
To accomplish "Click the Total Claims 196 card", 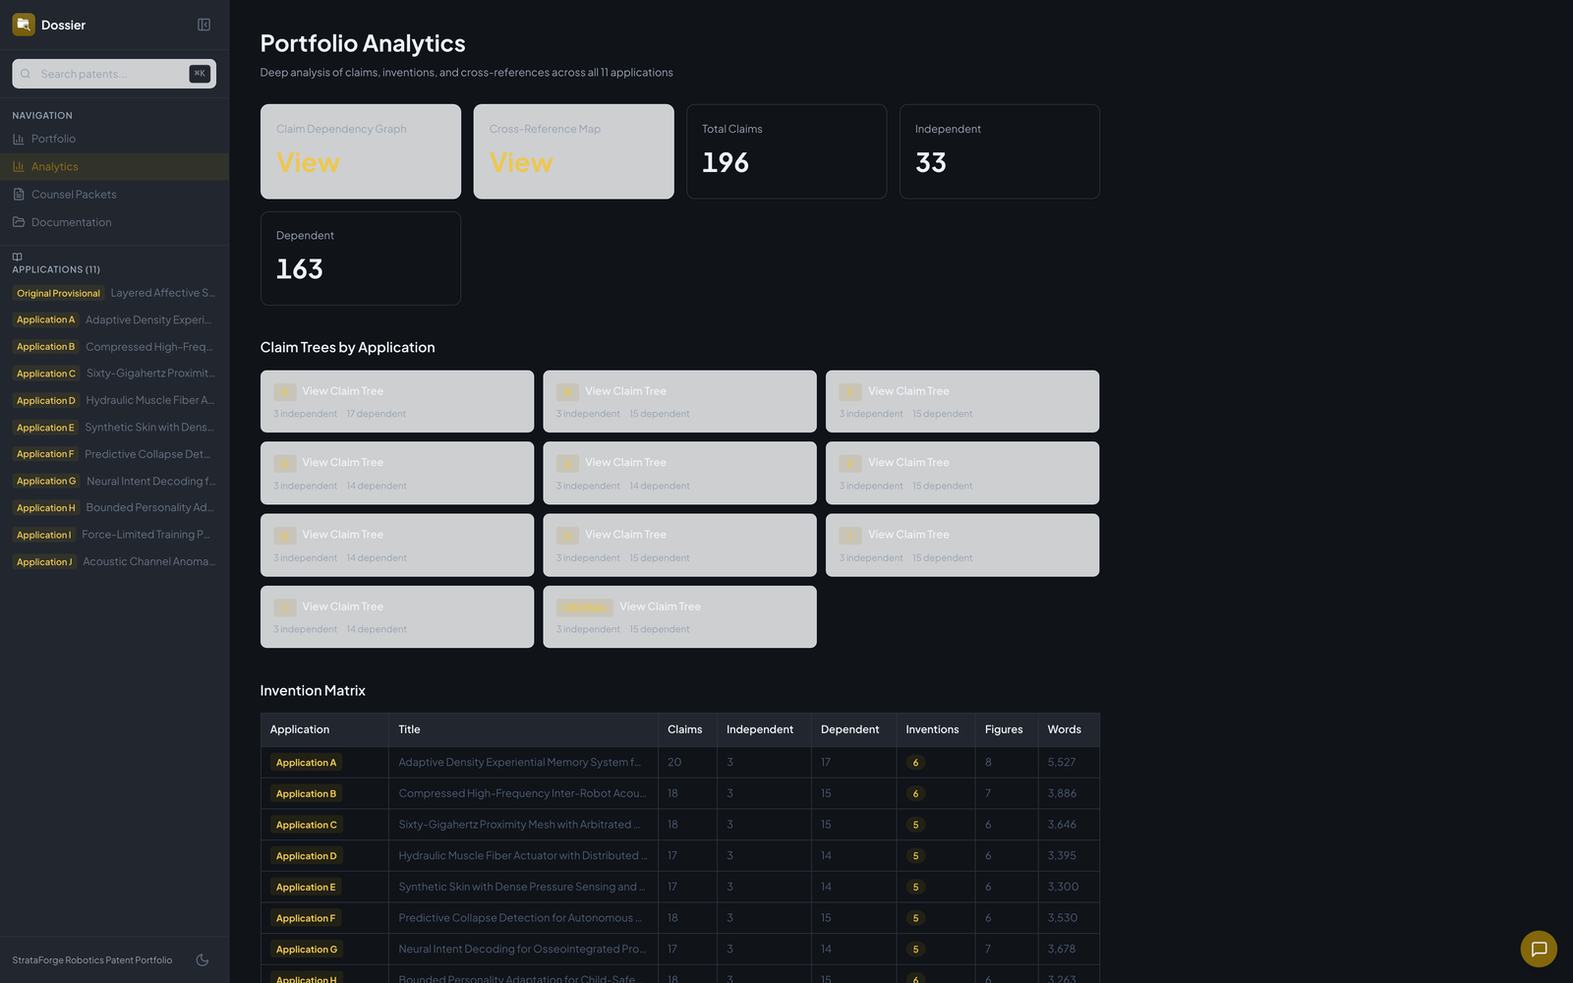I will click(x=786, y=151).
